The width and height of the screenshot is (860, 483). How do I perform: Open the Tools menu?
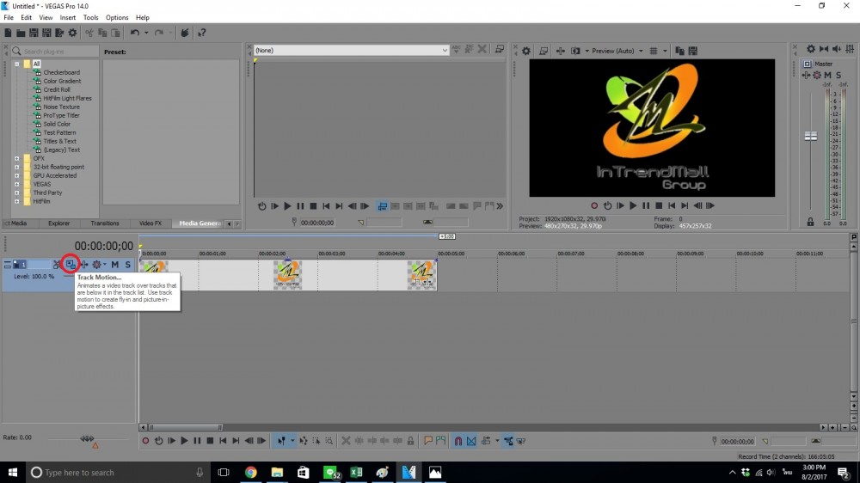pyautogui.click(x=91, y=17)
